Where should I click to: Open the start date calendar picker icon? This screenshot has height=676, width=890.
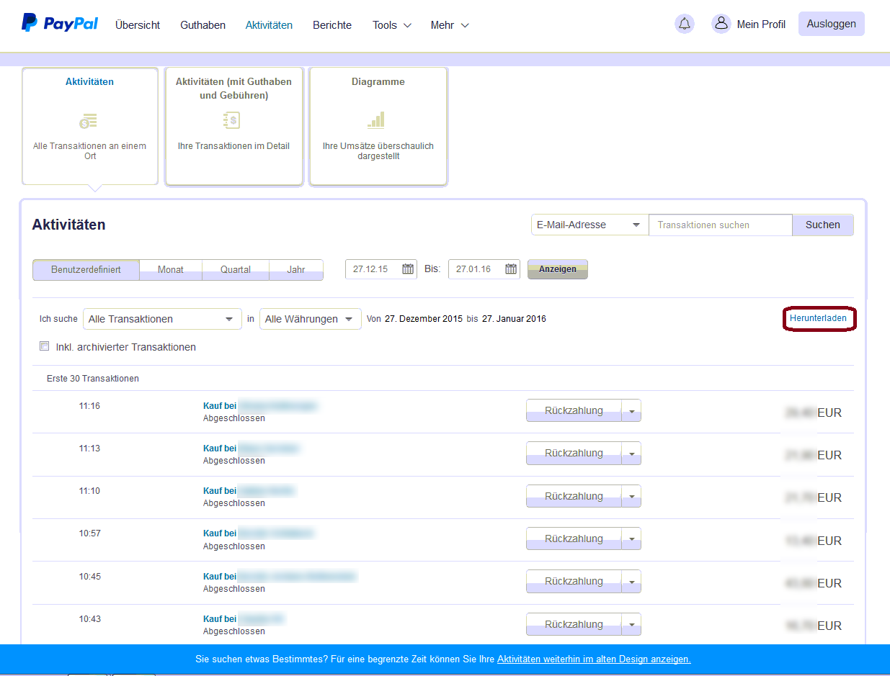click(x=408, y=269)
